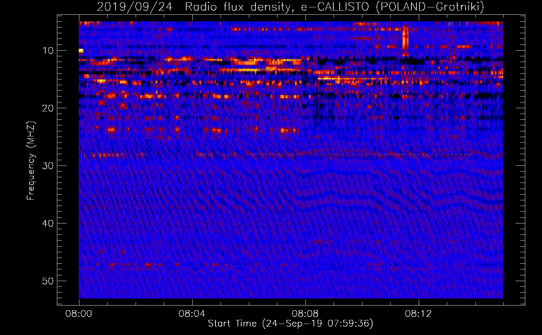
Task: Click the 20 MHz frequency tick label
Action: 48,108
